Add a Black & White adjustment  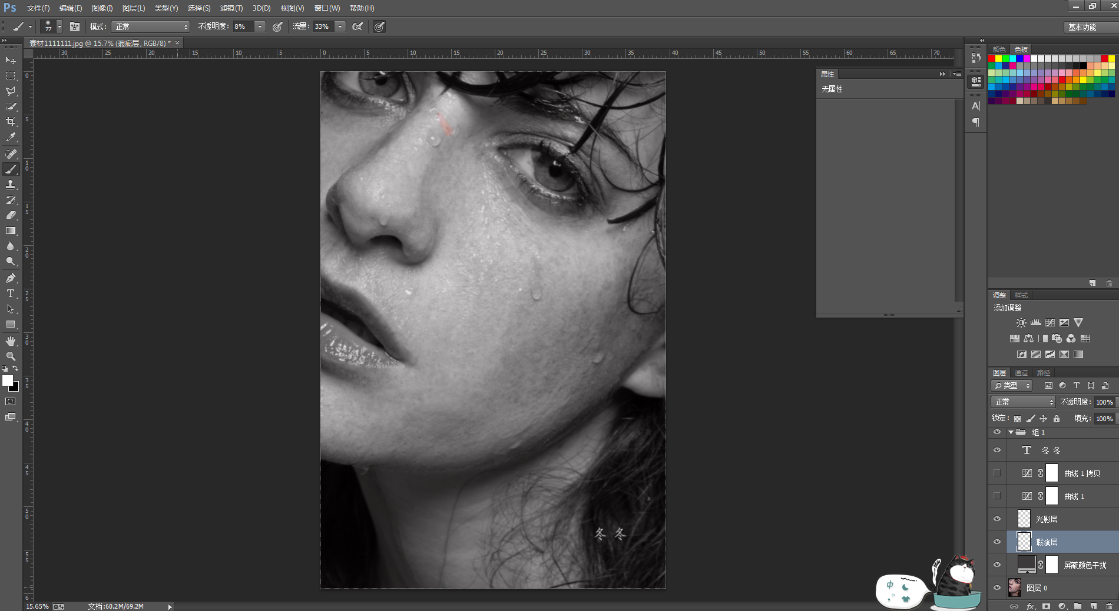(x=1043, y=339)
